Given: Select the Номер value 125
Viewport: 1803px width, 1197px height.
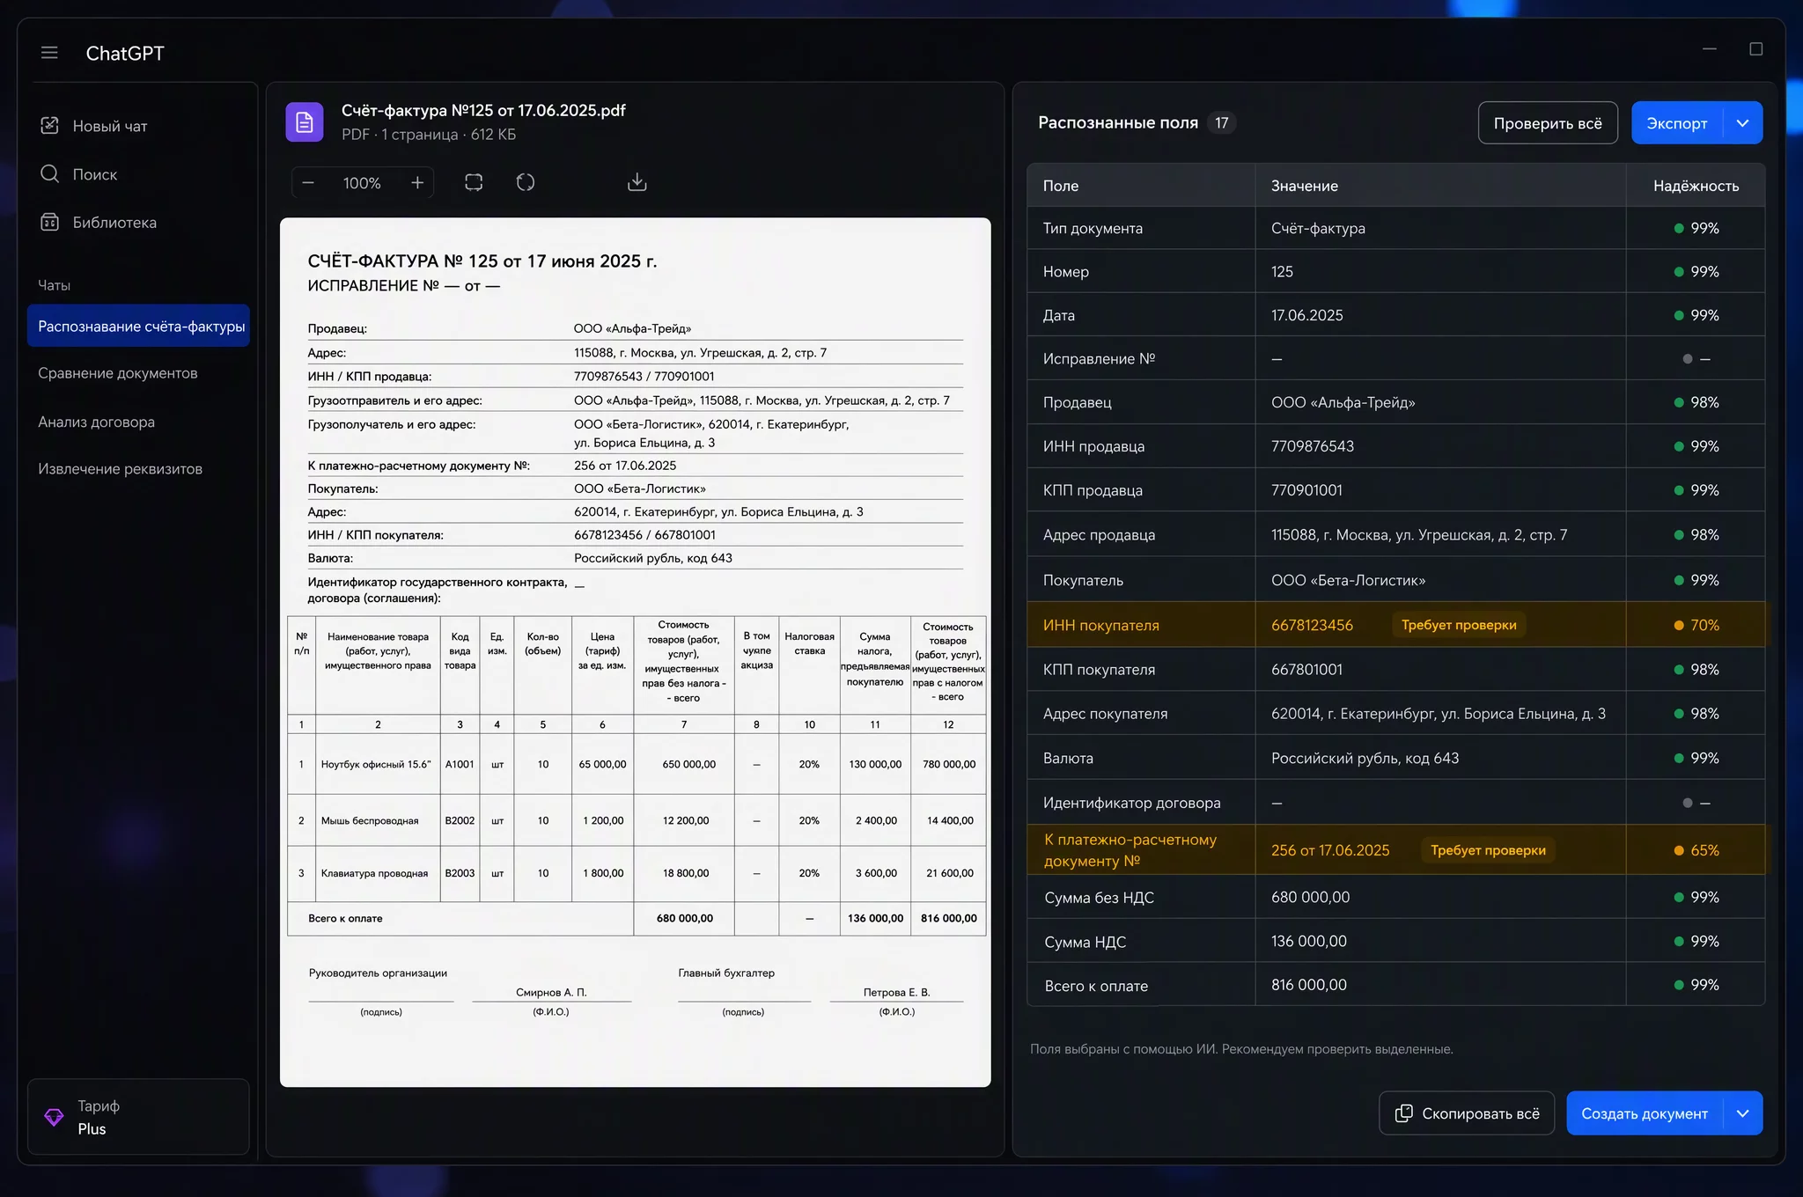Looking at the screenshot, I should tap(1282, 272).
